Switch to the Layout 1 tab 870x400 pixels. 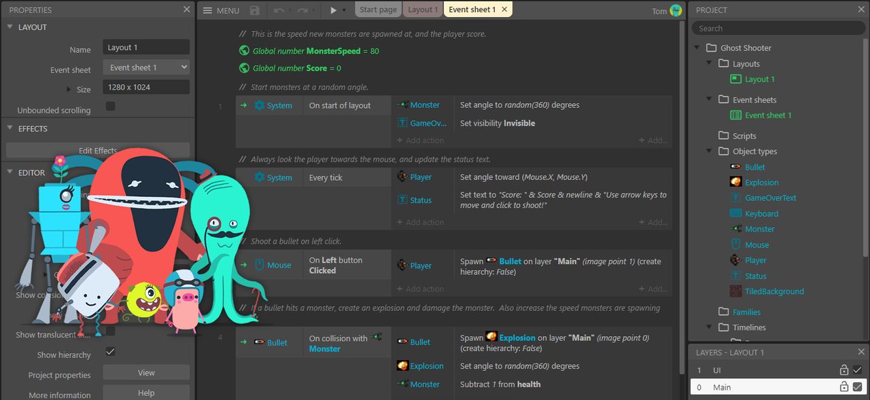click(x=423, y=10)
